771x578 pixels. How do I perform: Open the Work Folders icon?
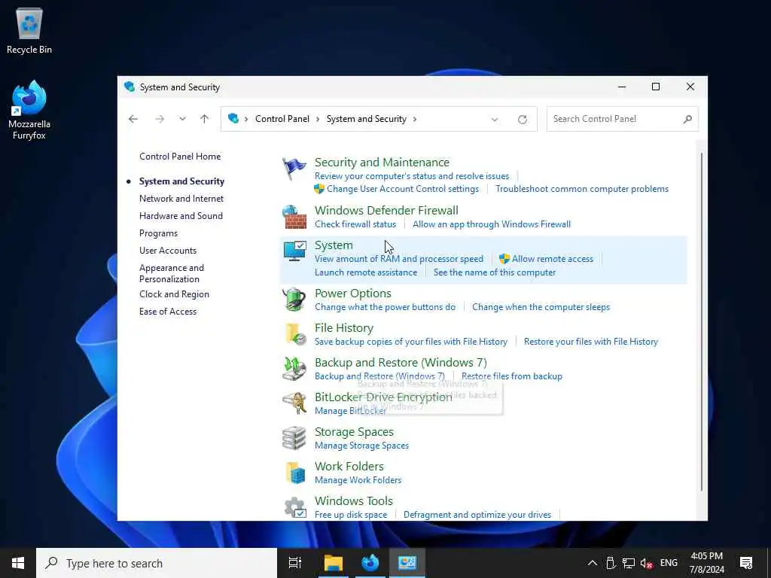295,473
